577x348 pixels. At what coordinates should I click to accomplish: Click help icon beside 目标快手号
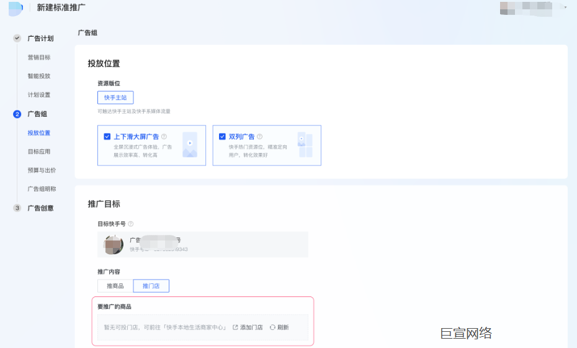click(x=131, y=224)
